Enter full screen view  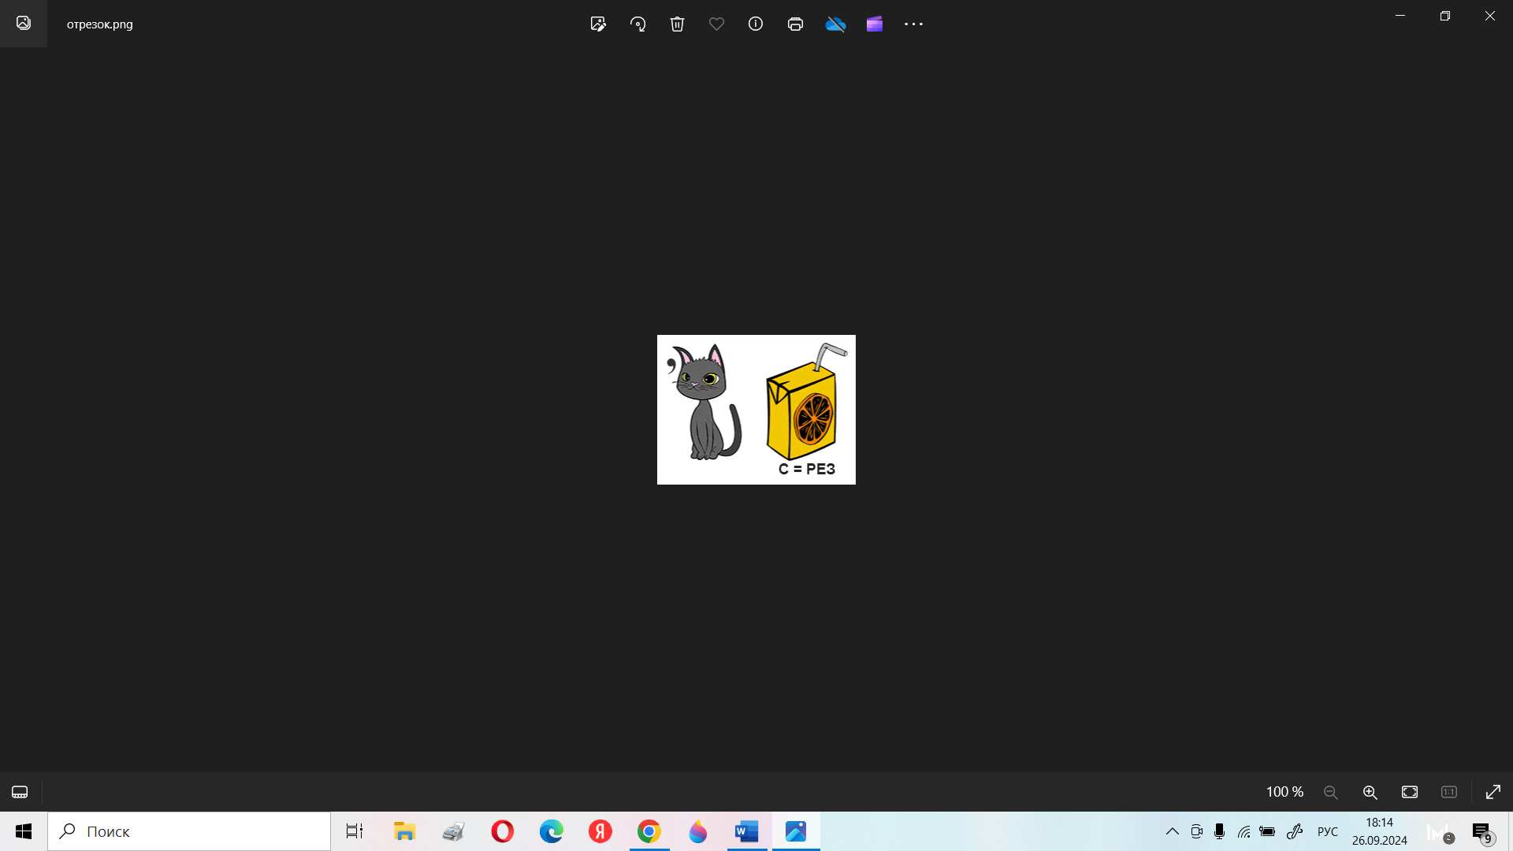(1493, 792)
